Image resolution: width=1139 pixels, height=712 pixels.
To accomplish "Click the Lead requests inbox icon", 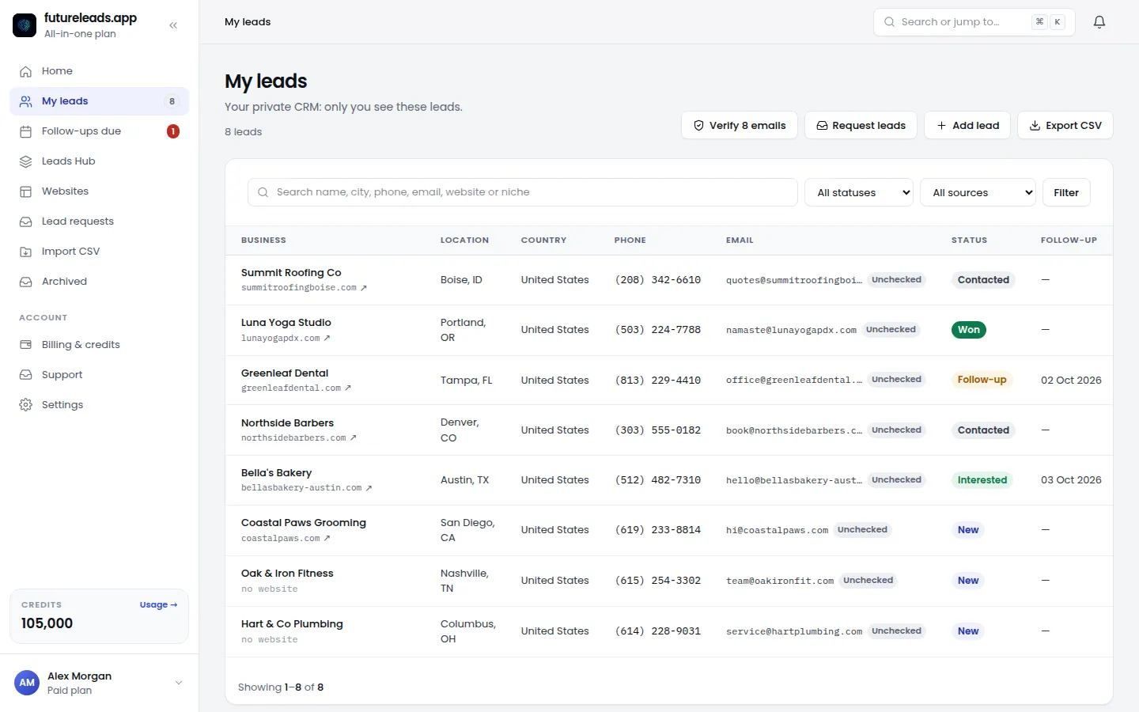I will point(26,222).
